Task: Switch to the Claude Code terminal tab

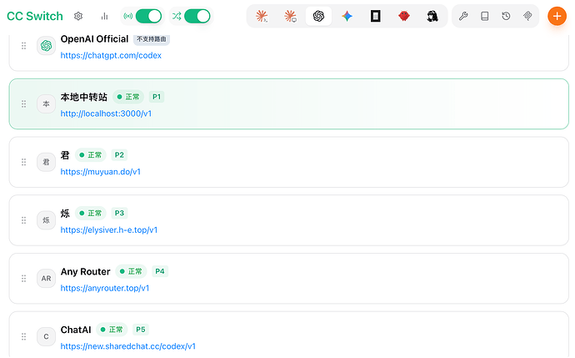Action: [x=262, y=16]
